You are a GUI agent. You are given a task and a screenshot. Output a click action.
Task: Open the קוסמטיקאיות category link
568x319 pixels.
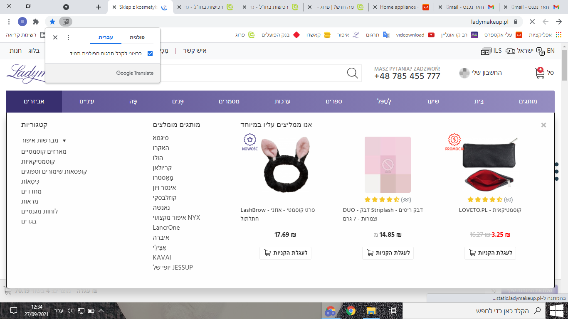[38, 162]
